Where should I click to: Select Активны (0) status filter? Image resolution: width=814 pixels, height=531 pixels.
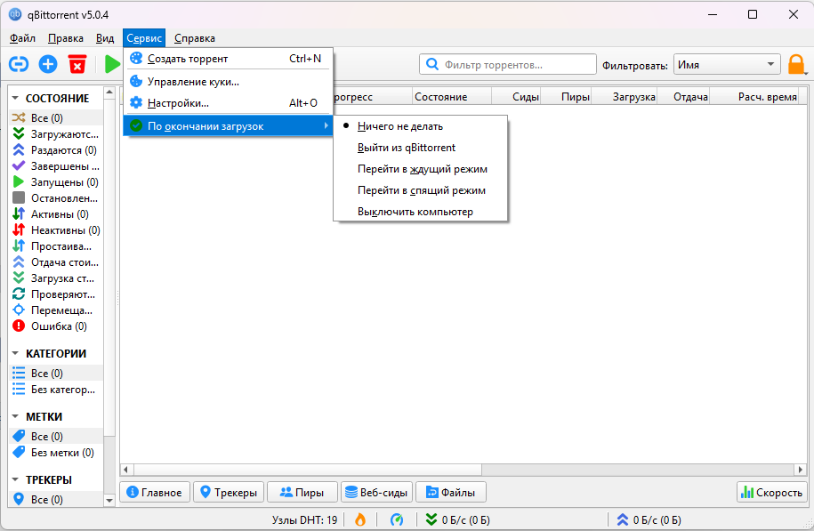(x=55, y=213)
